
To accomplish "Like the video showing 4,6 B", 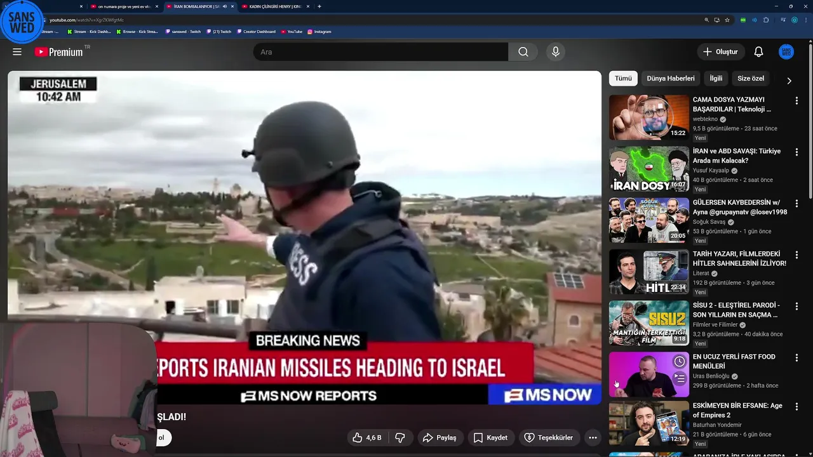I will (x=367, y=437).
